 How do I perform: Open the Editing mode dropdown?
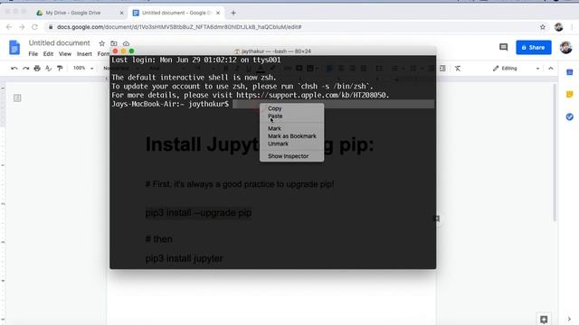pos(516,69)
